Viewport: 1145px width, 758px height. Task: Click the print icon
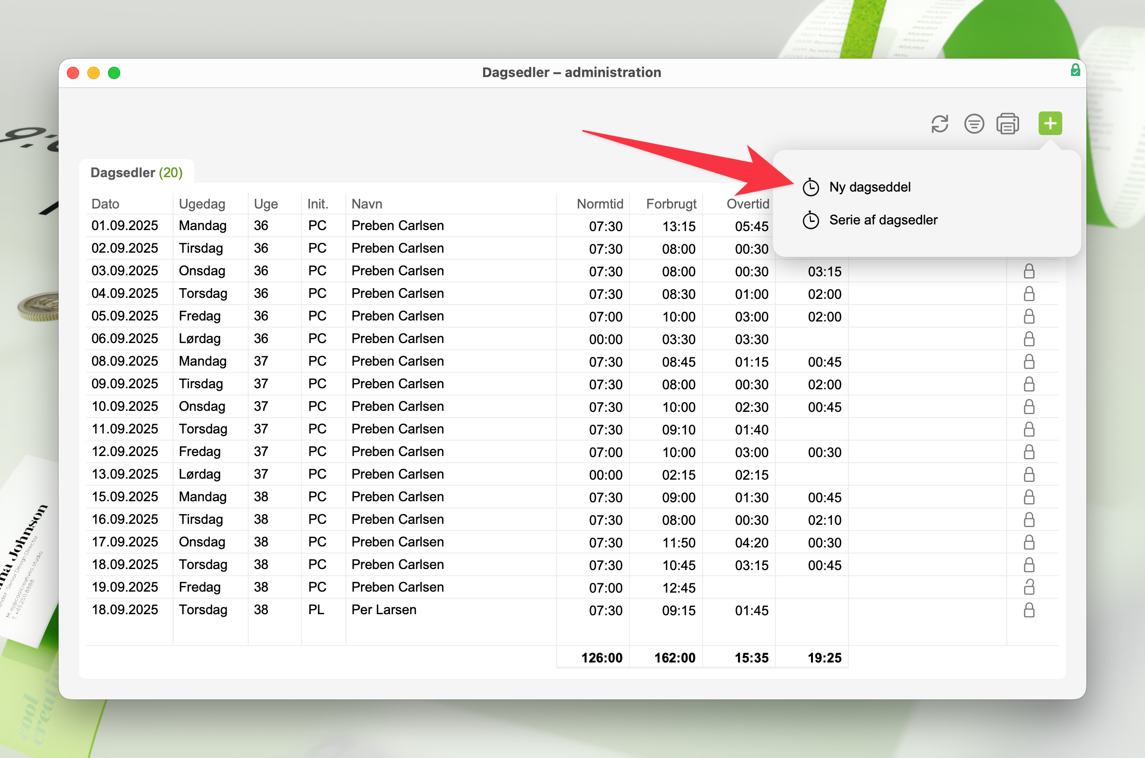click(1007, 124)
